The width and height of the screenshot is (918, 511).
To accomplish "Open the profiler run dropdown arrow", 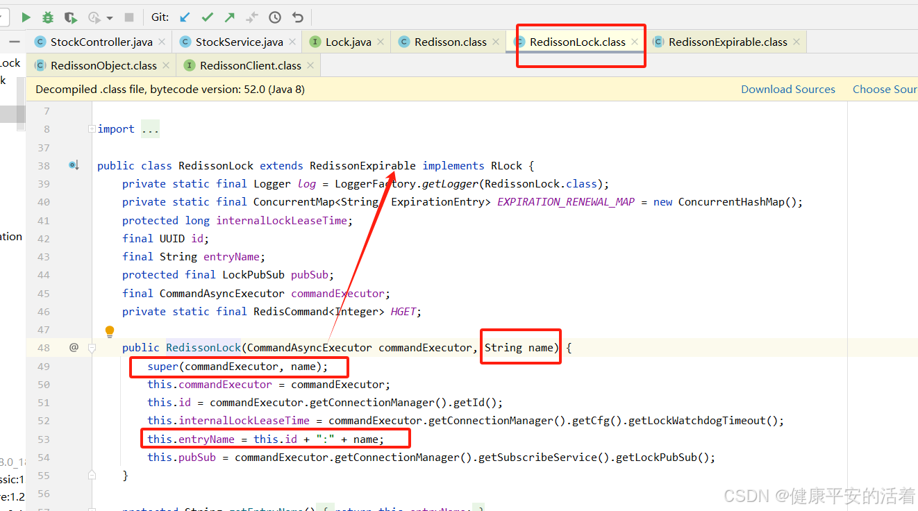I will coord(110,18).
